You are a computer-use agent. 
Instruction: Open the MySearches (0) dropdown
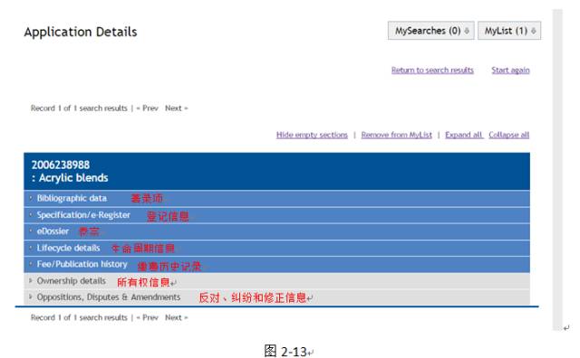click(431, 31)
